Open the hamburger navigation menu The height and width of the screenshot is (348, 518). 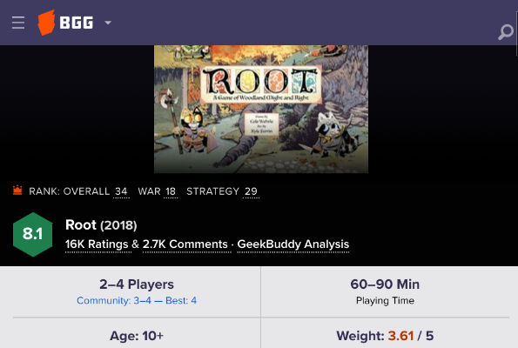[x=18, y=23]
